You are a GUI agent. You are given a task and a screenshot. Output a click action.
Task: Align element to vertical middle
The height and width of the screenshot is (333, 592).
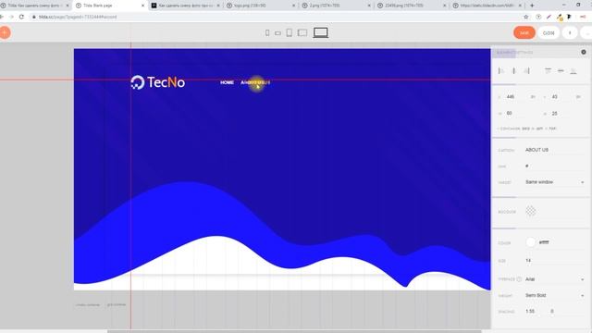coord(561,70)
